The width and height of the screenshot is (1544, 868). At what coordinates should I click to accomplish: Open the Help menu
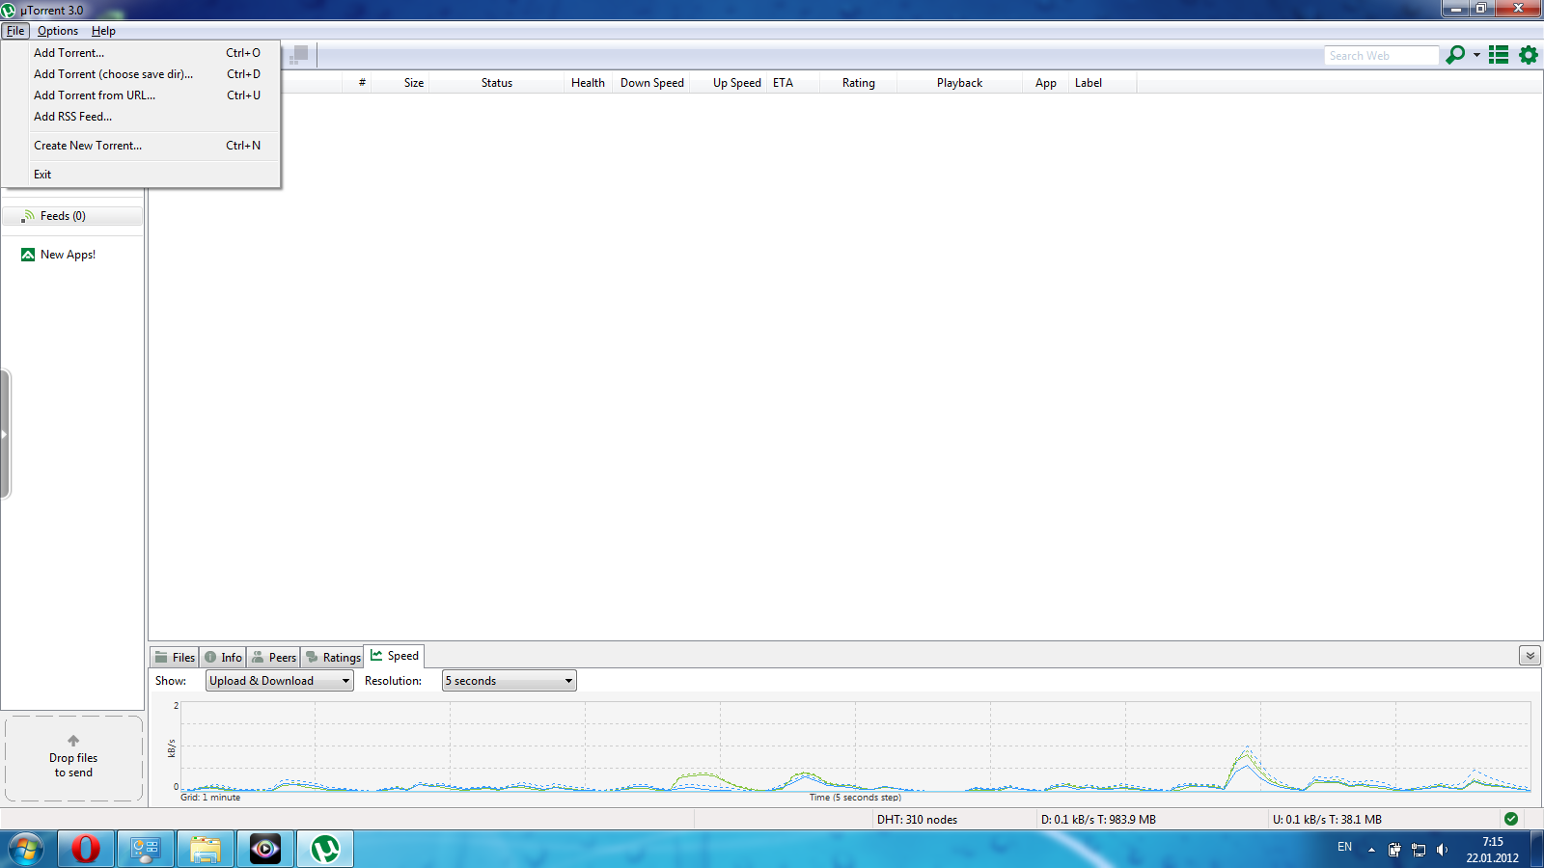click(x=103, y=31)
